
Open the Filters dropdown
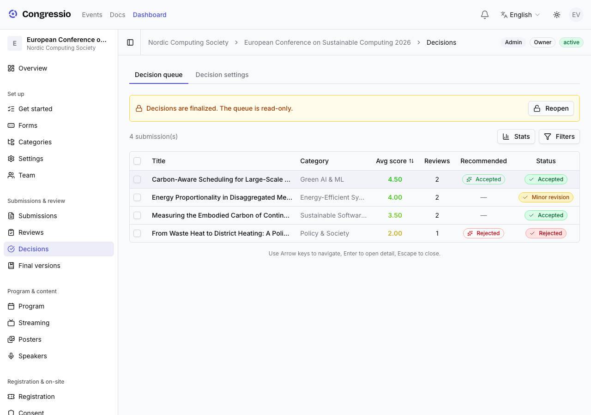pyautogui.click(x=559, y=136)
